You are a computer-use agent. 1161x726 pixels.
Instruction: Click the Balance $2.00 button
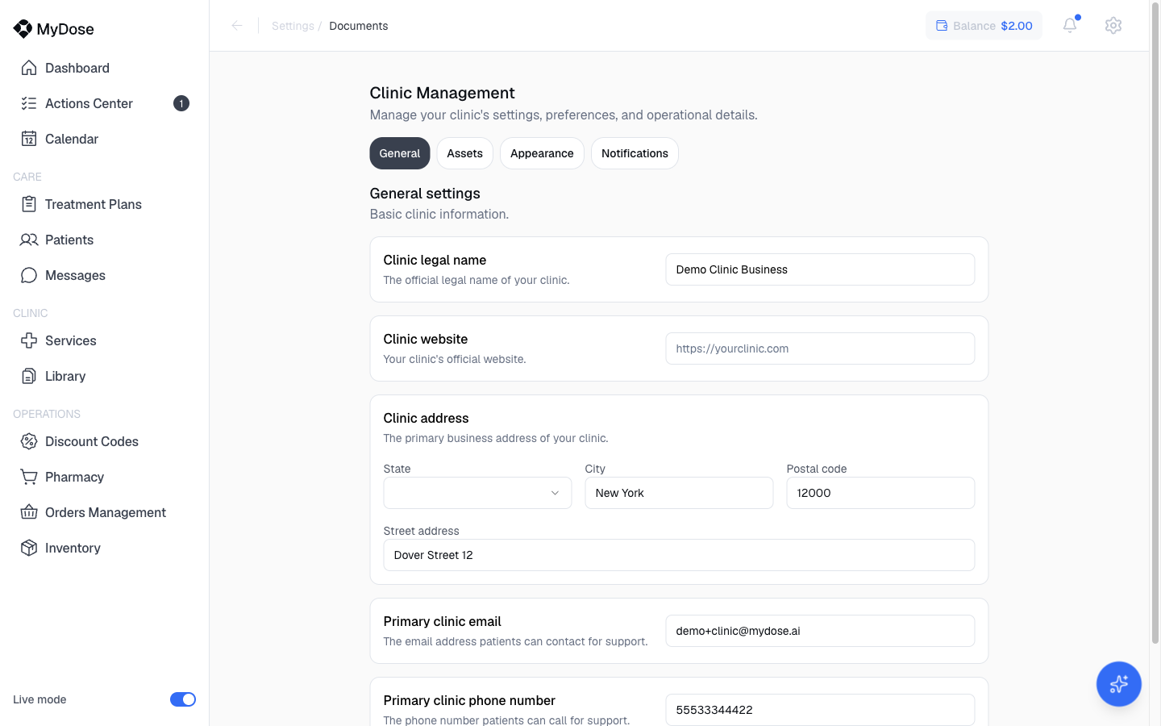(x=984, y=26)
